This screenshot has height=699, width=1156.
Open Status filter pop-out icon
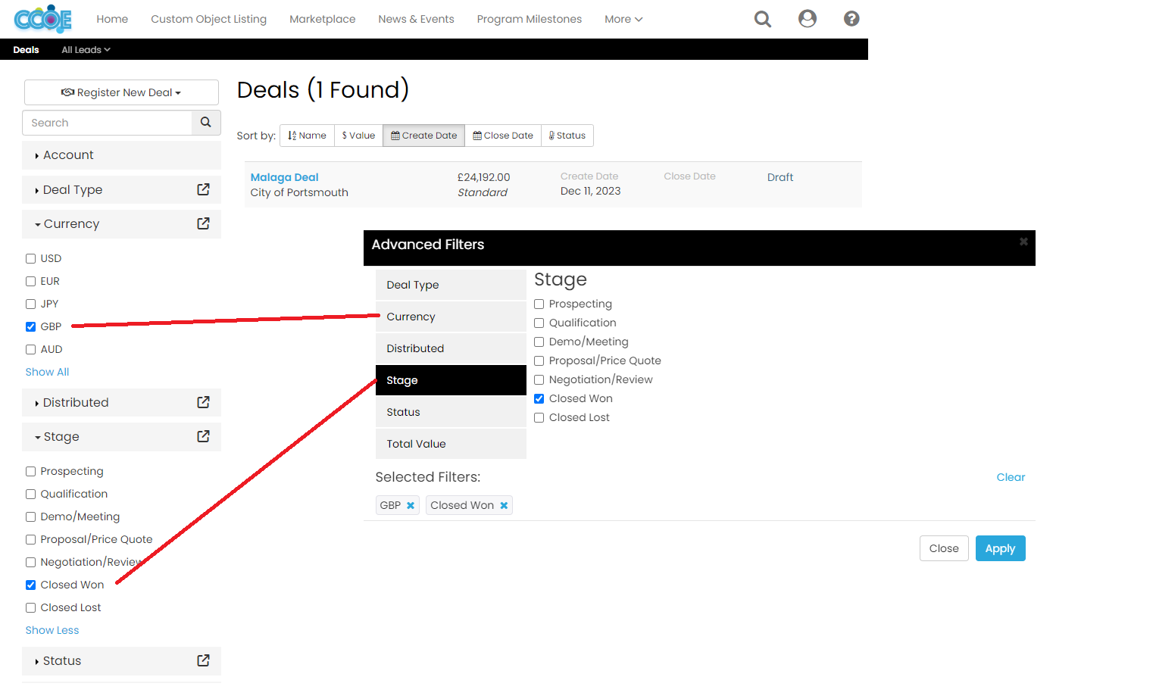click(x=203, y=660)
